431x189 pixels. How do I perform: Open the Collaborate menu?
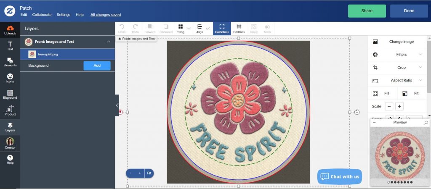tap(42, 15)
